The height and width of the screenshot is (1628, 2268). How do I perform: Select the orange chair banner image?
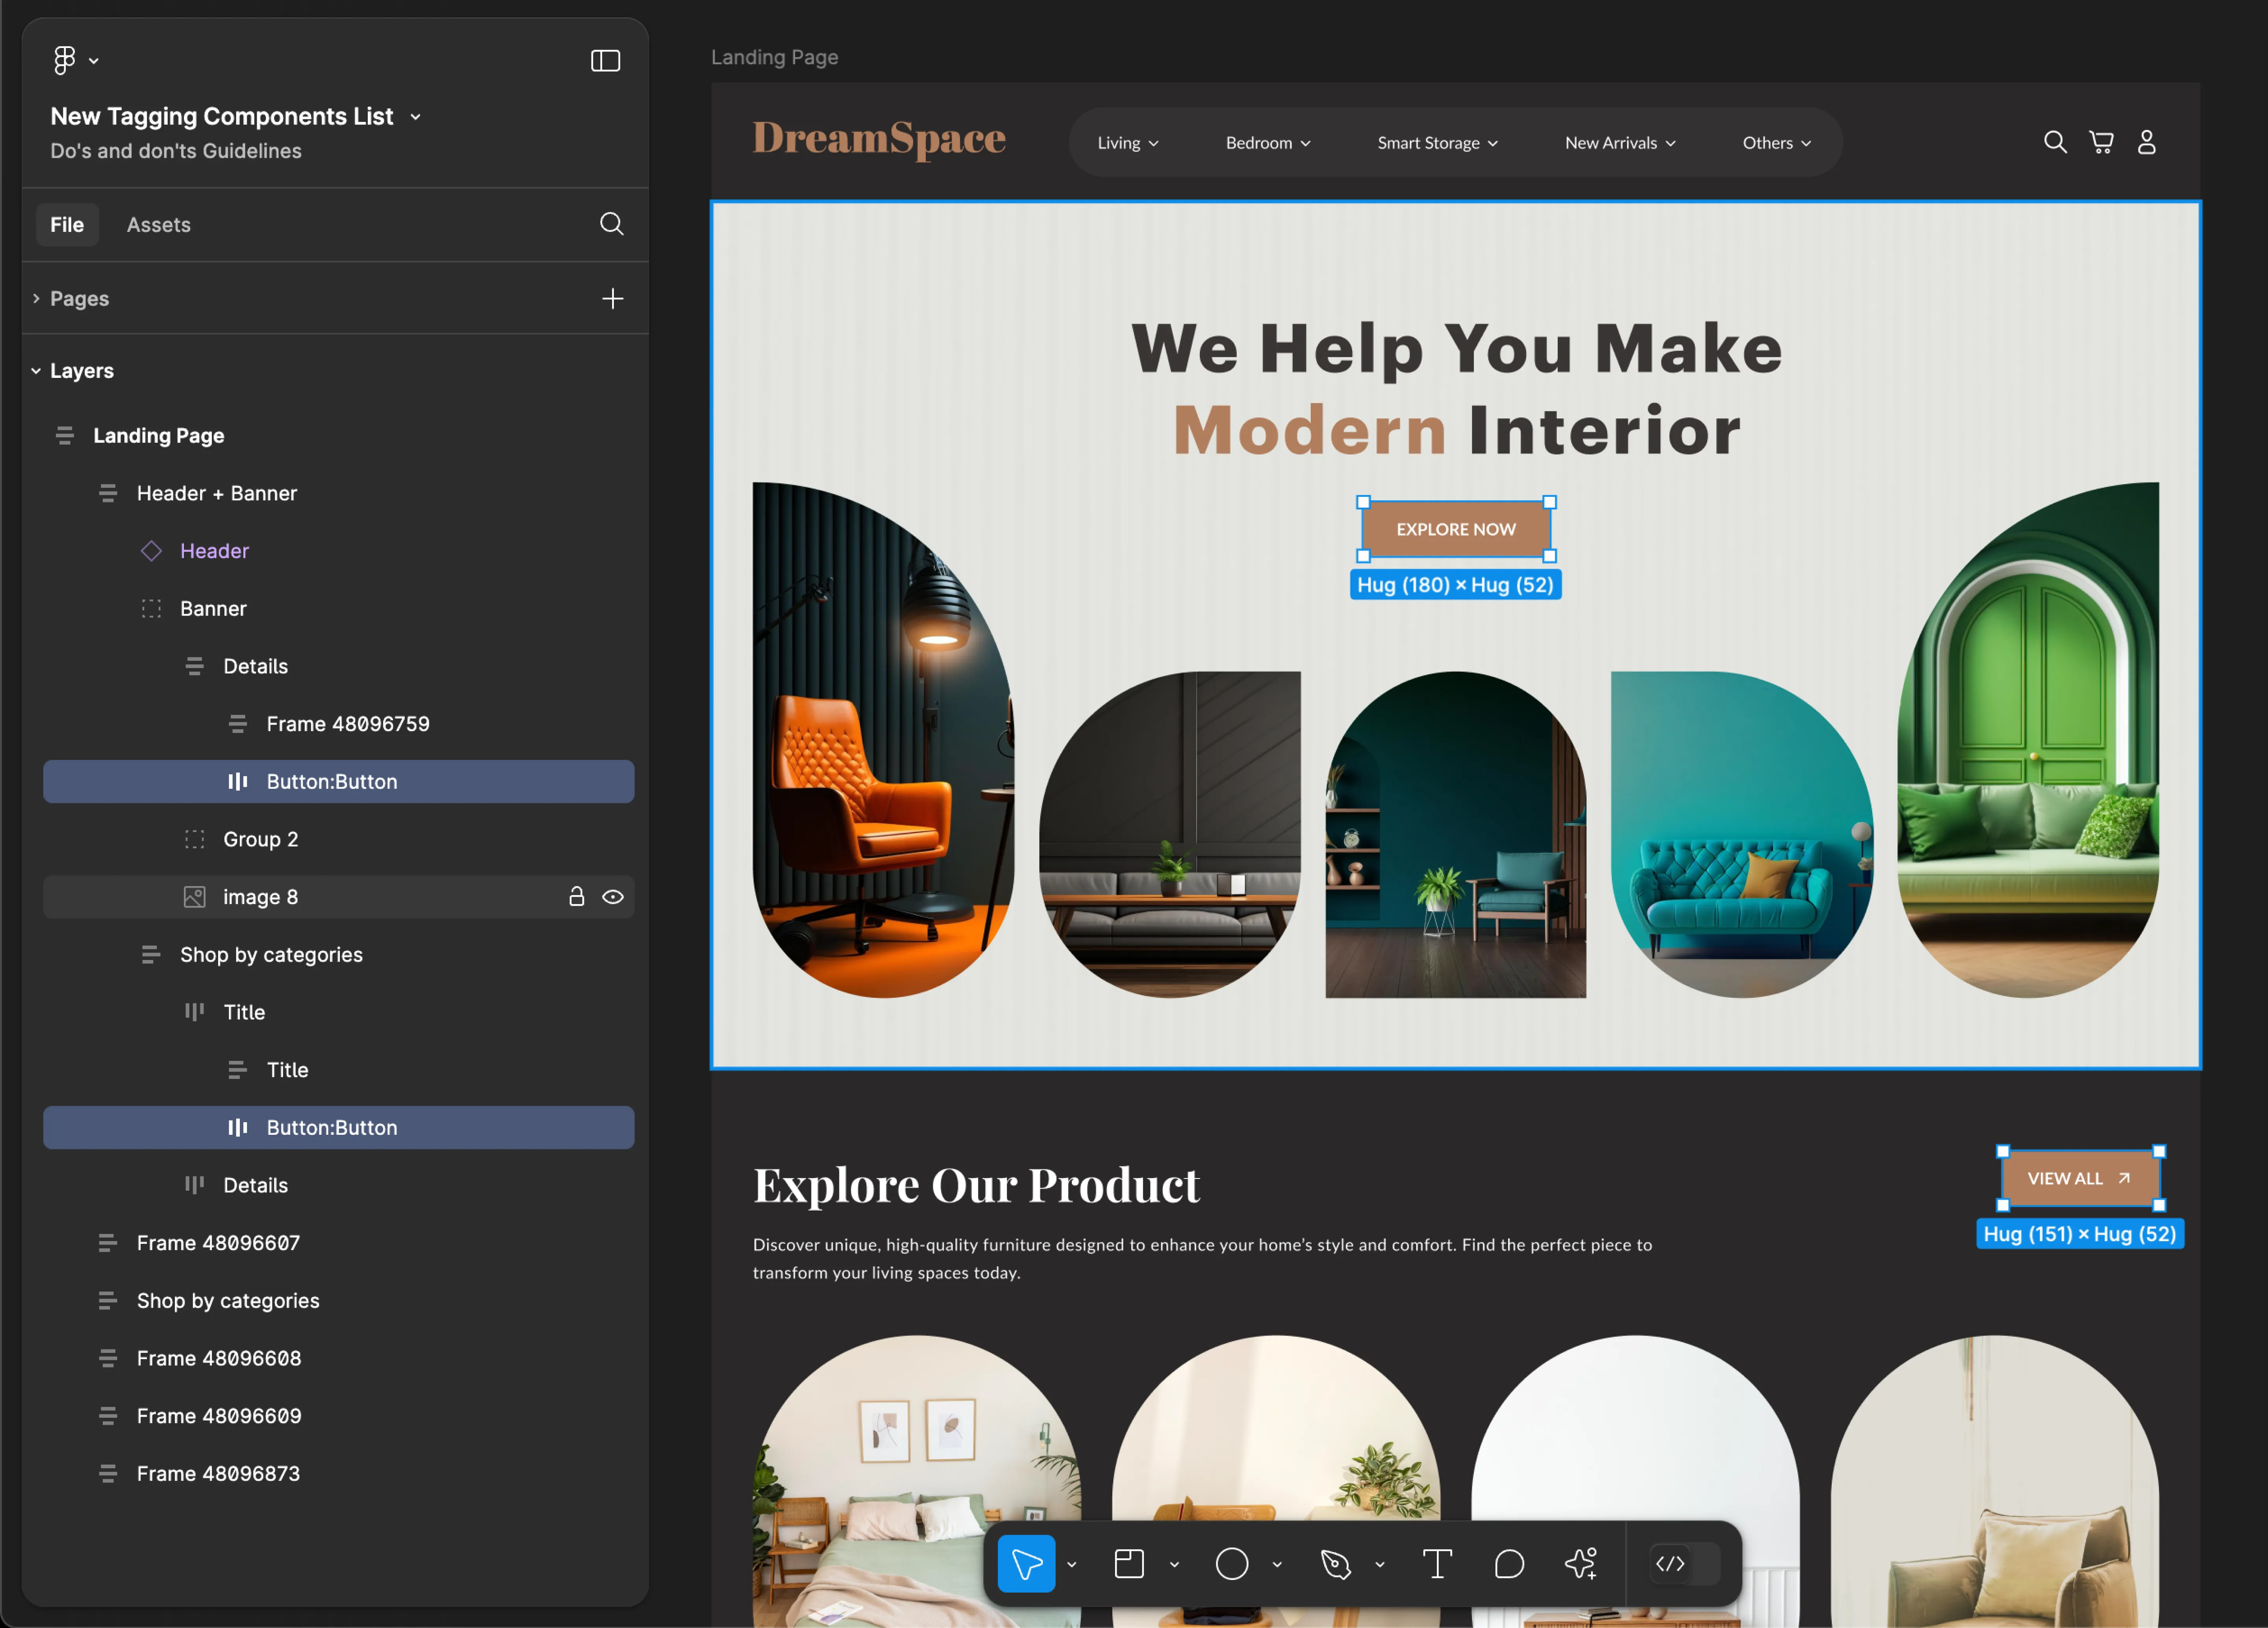[883, 740]
